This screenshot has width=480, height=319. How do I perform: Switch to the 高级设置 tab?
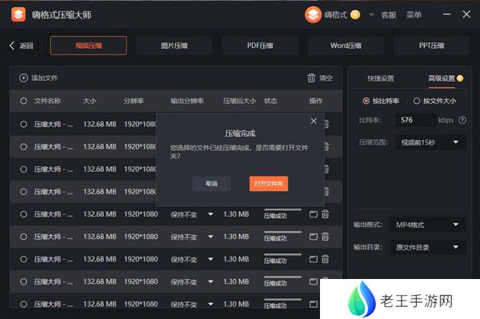pyautogui.click(x=442, y=78)
